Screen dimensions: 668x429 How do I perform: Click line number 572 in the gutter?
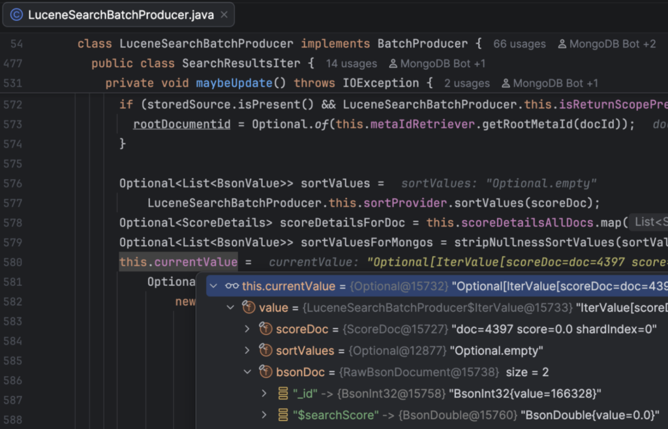coord(13,105)
